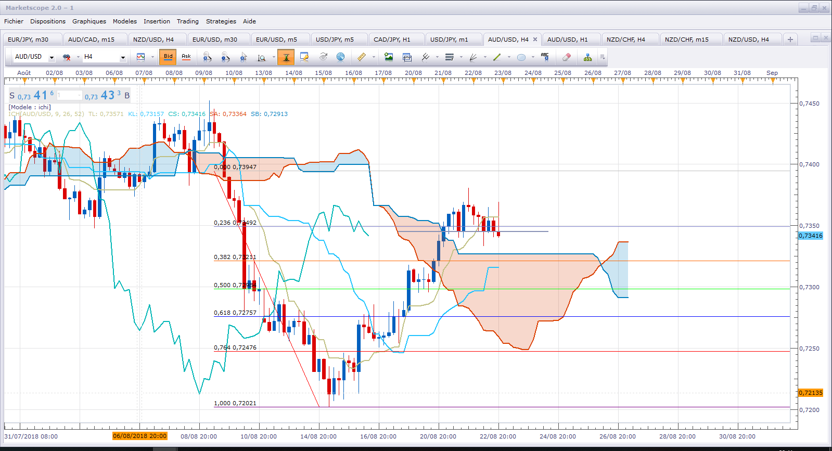Expand the line tool dropdown arrow
This screenshot has height=451, width=832.
509,57
